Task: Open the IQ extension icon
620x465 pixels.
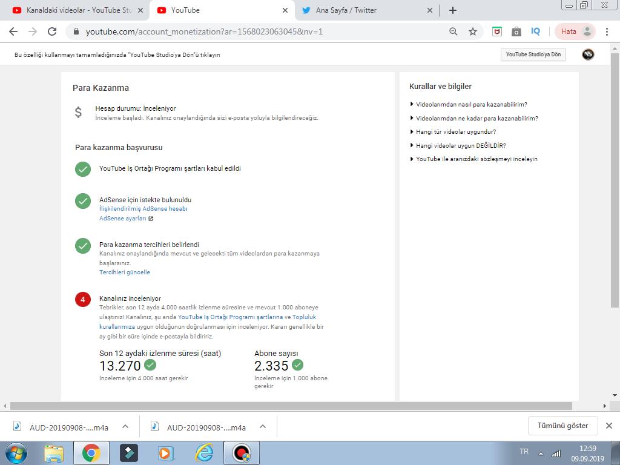Action: click(535, 31)
